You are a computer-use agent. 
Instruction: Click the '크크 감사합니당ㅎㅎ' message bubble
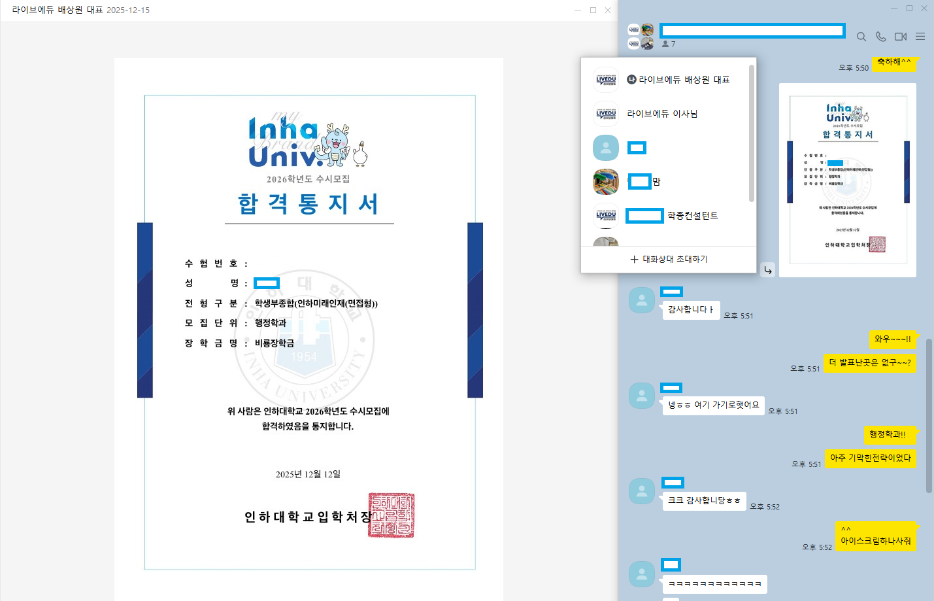point(704,500)
